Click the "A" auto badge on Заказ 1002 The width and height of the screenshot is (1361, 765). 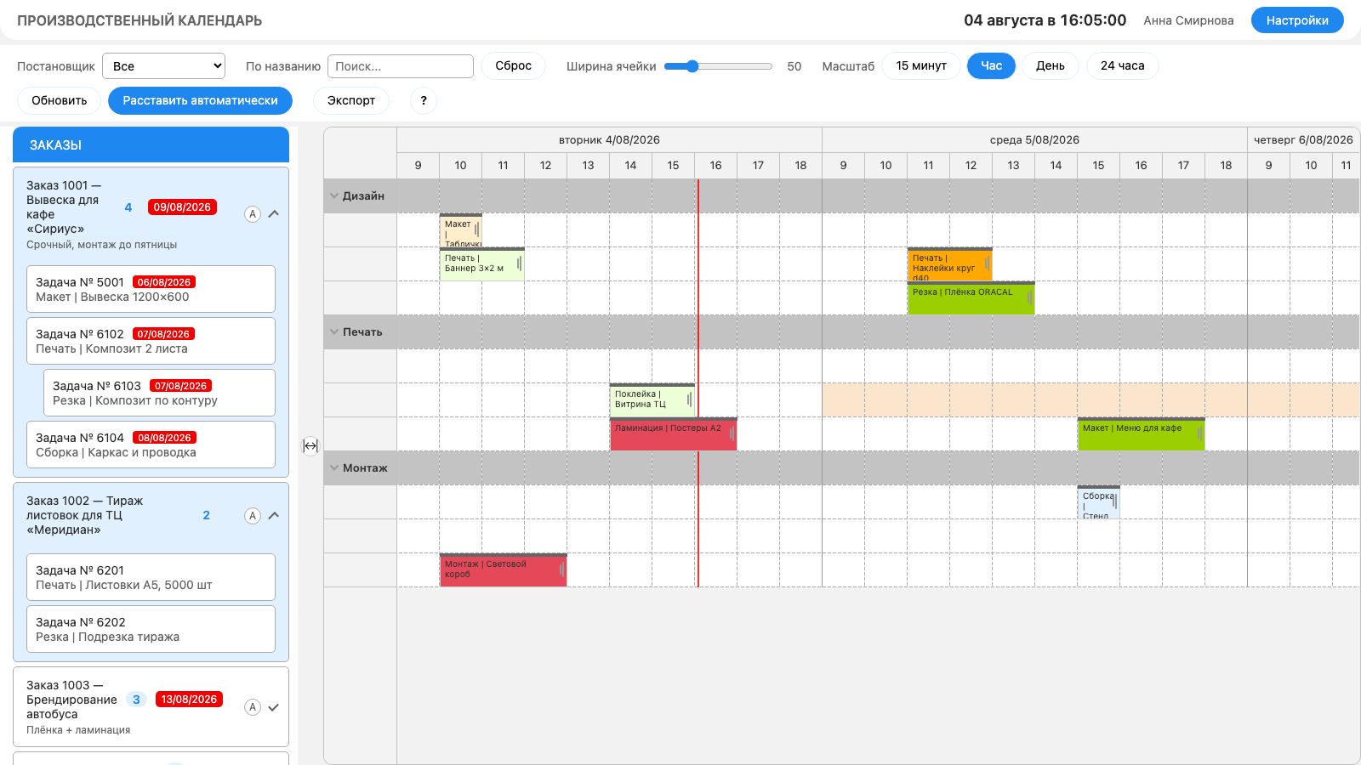[x=253, y=516]
